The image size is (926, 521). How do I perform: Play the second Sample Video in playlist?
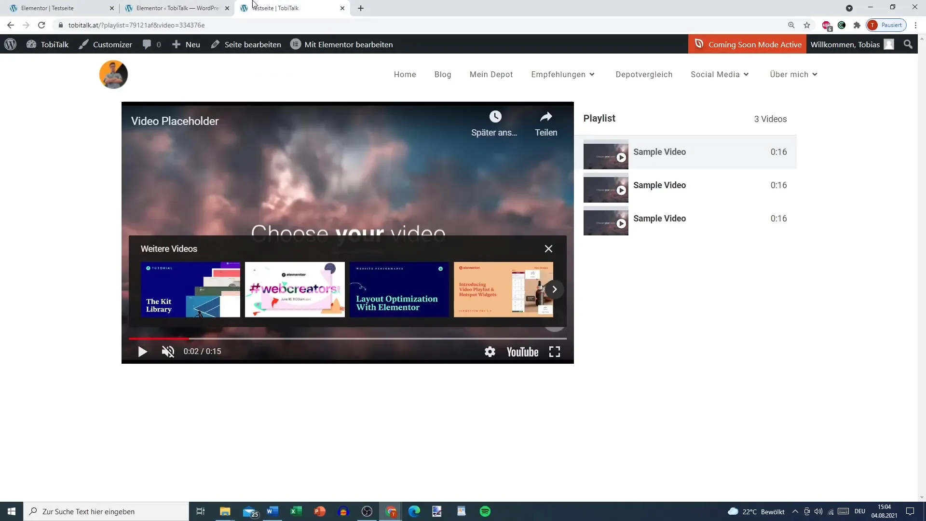point(685,185)
